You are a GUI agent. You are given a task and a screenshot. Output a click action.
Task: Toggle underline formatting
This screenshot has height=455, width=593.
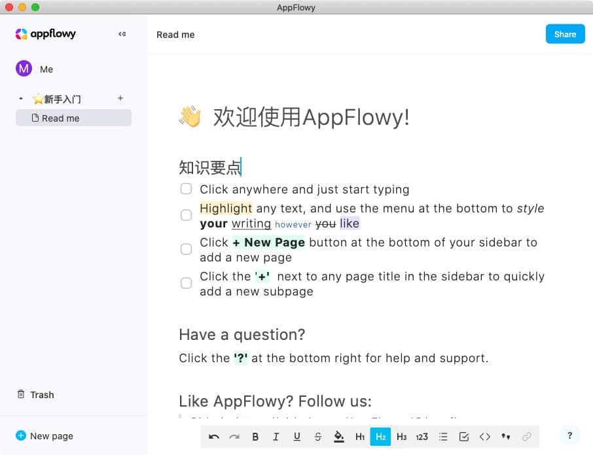(297, 437)
